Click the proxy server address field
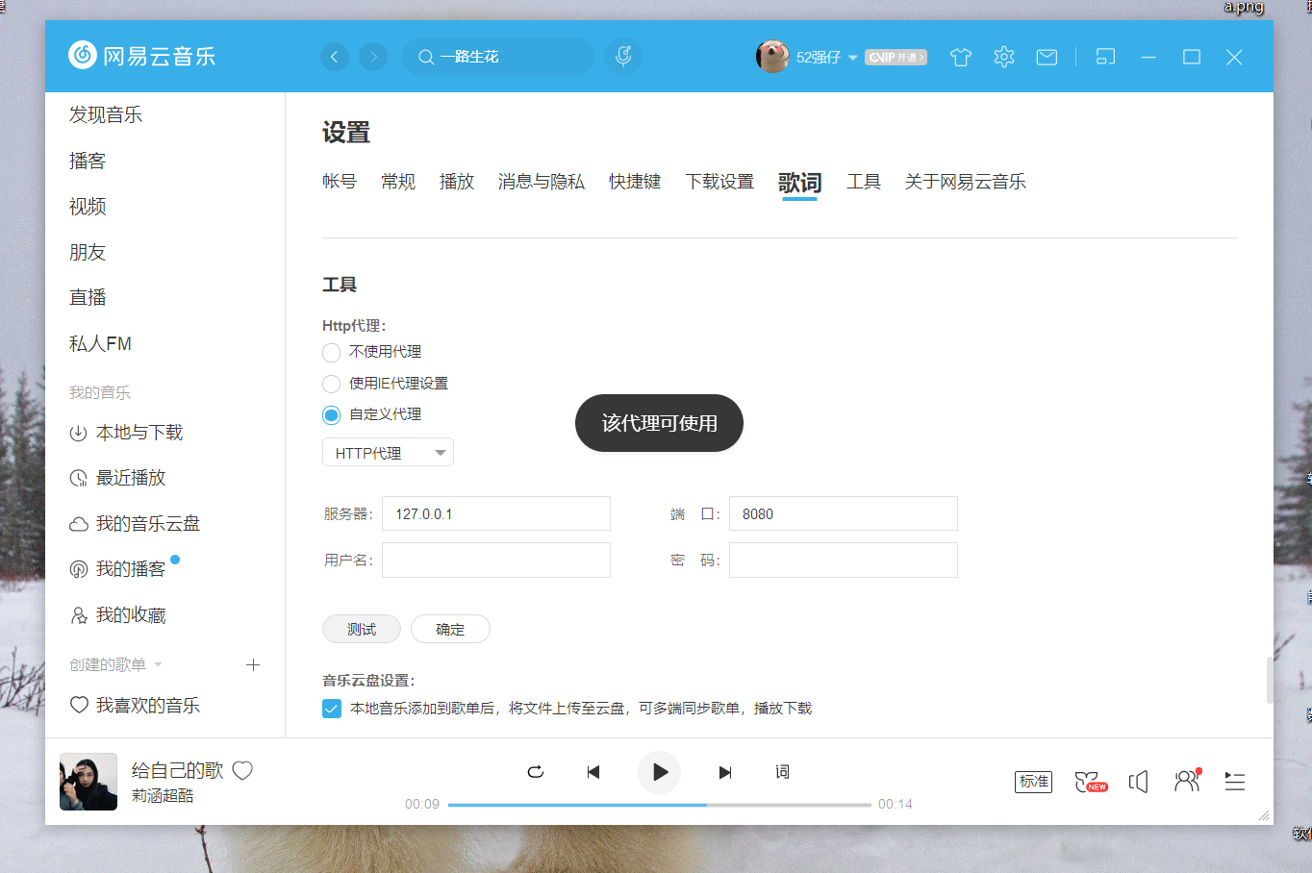Image resolution: width=1312 pixels, height=873 pixels. [x=496, y=513]
